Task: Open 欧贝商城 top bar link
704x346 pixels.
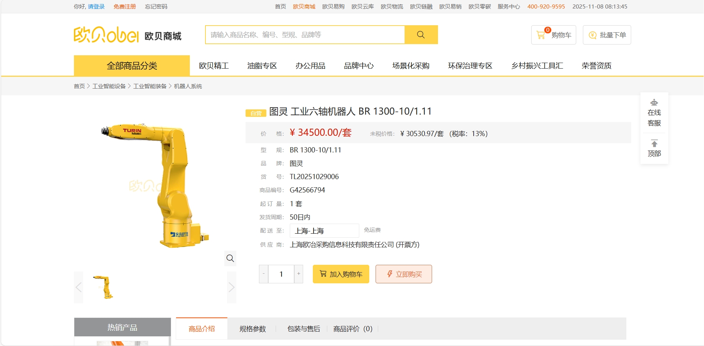Action: 304,7
